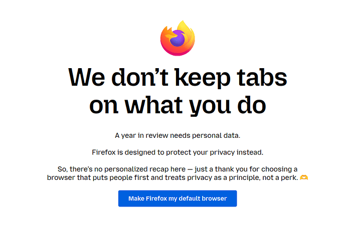The width and height of the screenshot is (346, 225).
Task: Click the word 'Firefox' beginning the second paragraph
Action: [104, 152]
